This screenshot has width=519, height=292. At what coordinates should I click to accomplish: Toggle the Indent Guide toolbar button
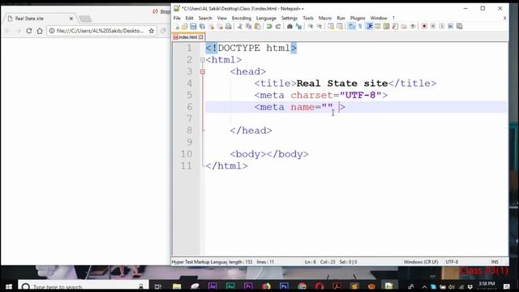369,27
